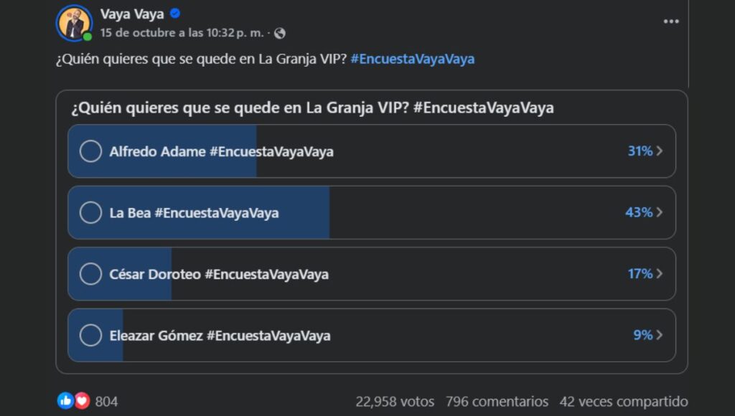Expand César Doroteo voters chevron at 17%

[x=659, y=274]
